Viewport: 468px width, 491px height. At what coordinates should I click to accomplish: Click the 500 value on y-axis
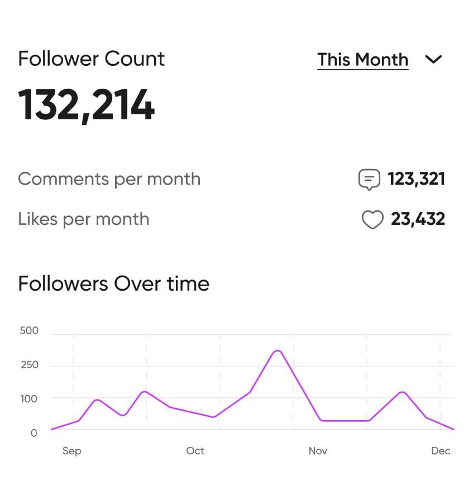[29, 331]
